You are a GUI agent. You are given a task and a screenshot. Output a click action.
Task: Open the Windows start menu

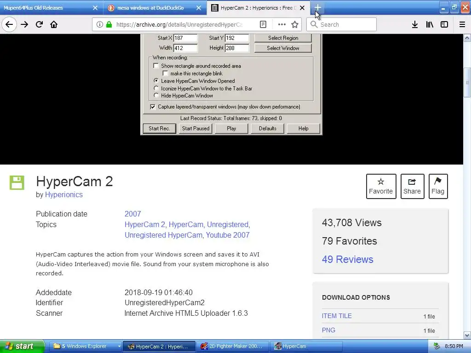[x=22, y=346]
